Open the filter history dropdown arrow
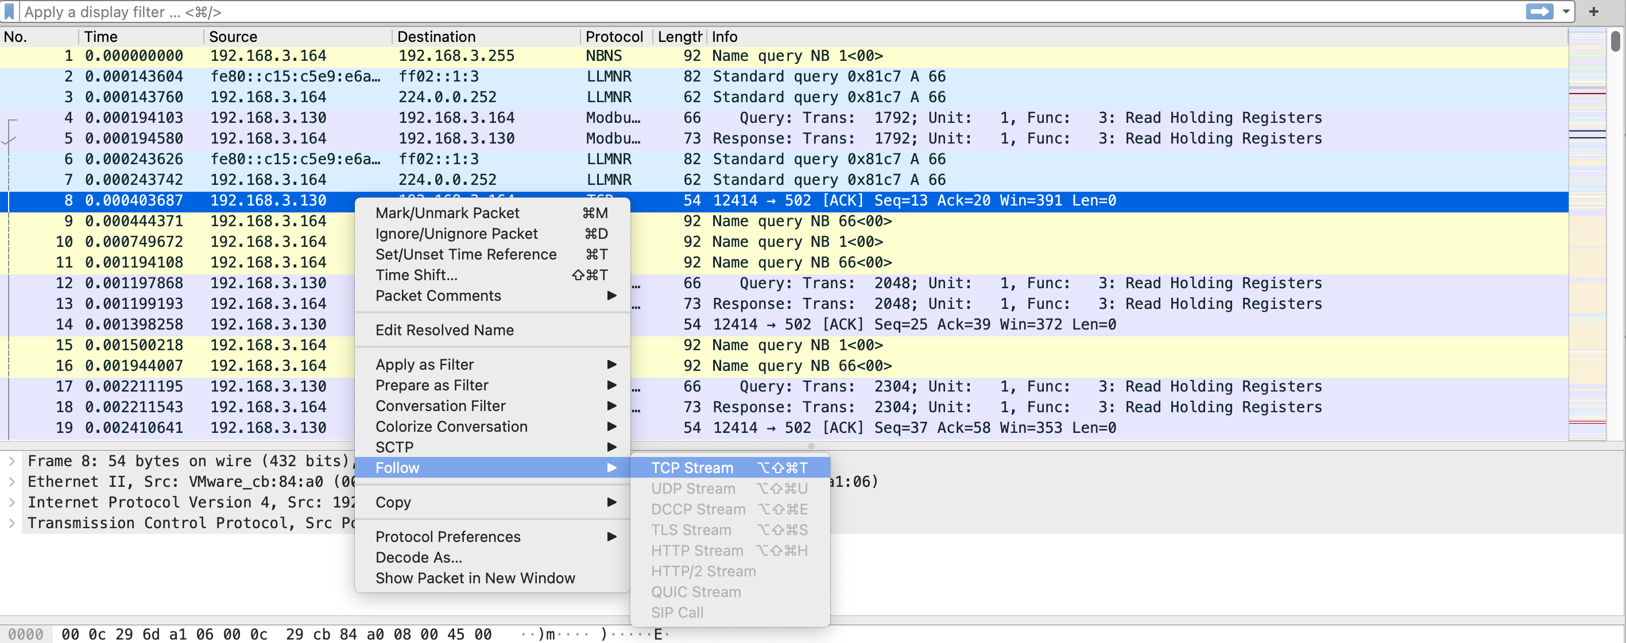The image size is (1626, 643). click(x=1566, y=11)
